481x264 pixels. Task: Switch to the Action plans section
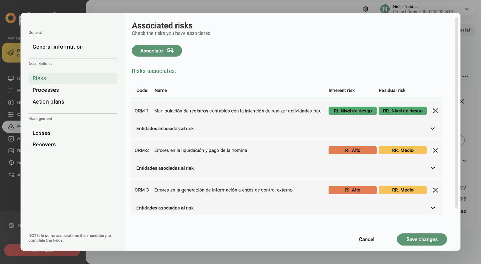pyautogui.click(x=48, y=101)
